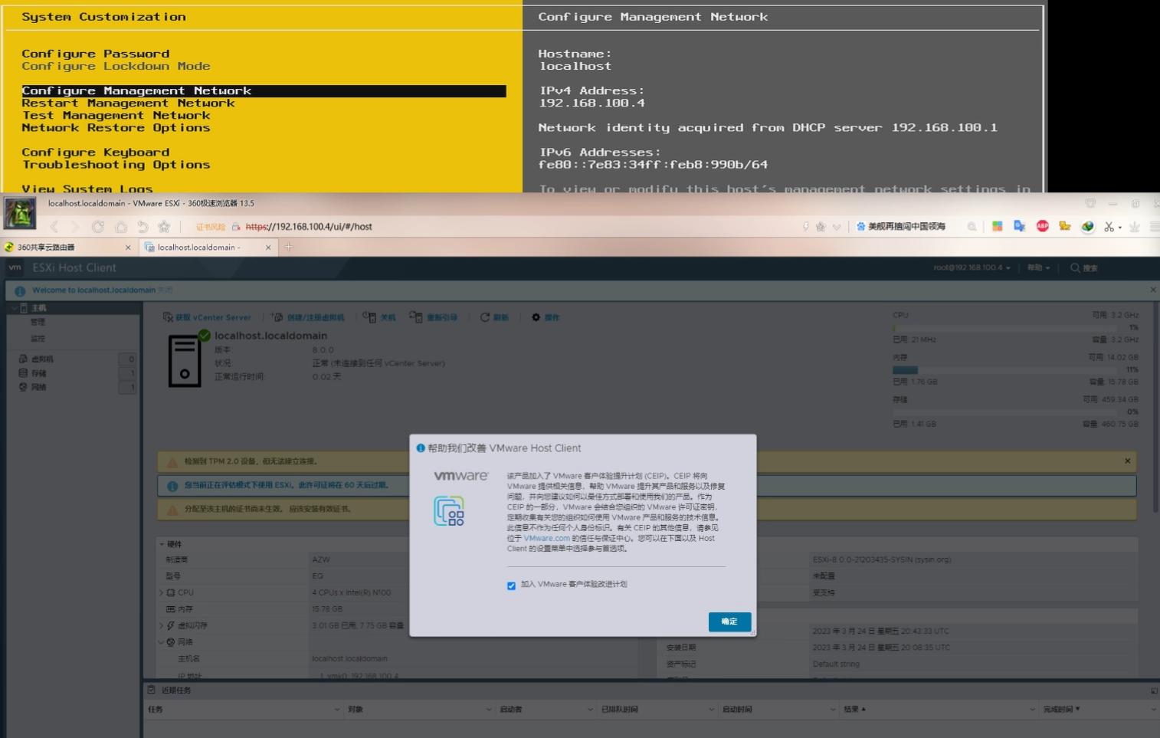Close the Welcome to localhost.localdomain banner
Screen dimensions: 1160x738
1153,290
